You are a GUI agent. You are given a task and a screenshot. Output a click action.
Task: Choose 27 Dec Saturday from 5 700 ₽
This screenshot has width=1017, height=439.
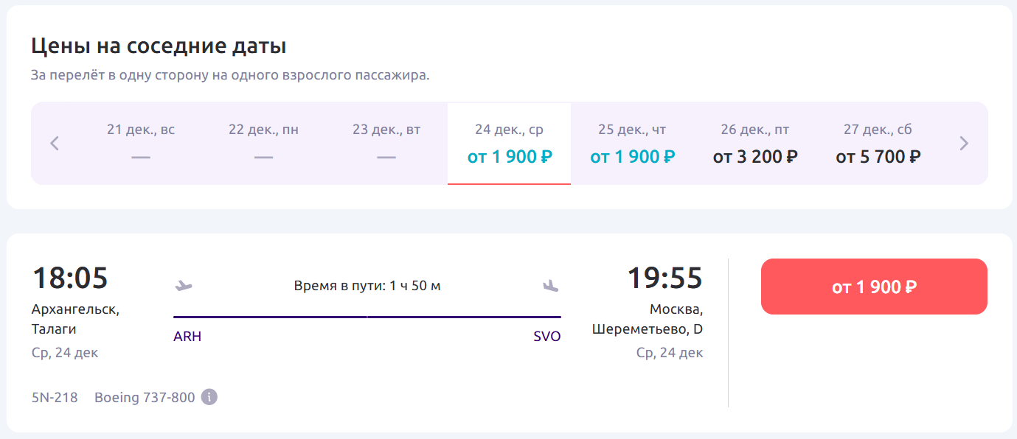[x=878, y=144]
